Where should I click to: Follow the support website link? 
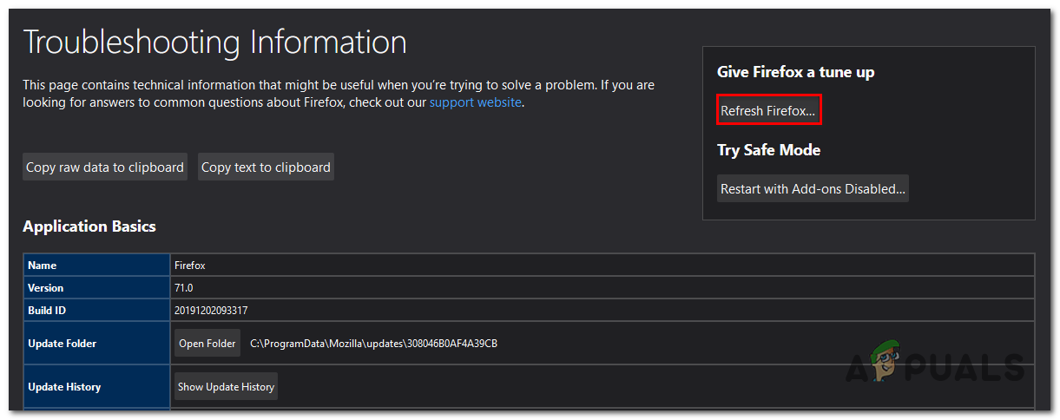pos(476,102)
